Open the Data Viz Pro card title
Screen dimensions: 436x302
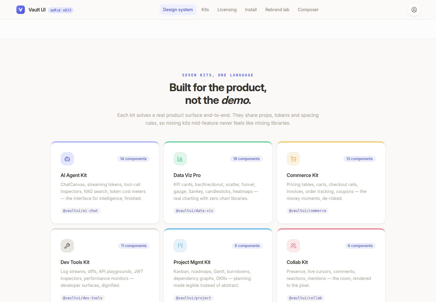tap(187, 175)
